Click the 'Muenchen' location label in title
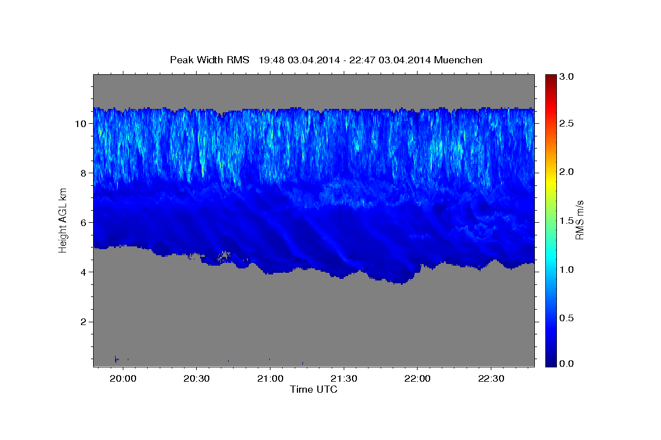The width and height of the screenshot is (661, 440). click(x=458, y=60)
